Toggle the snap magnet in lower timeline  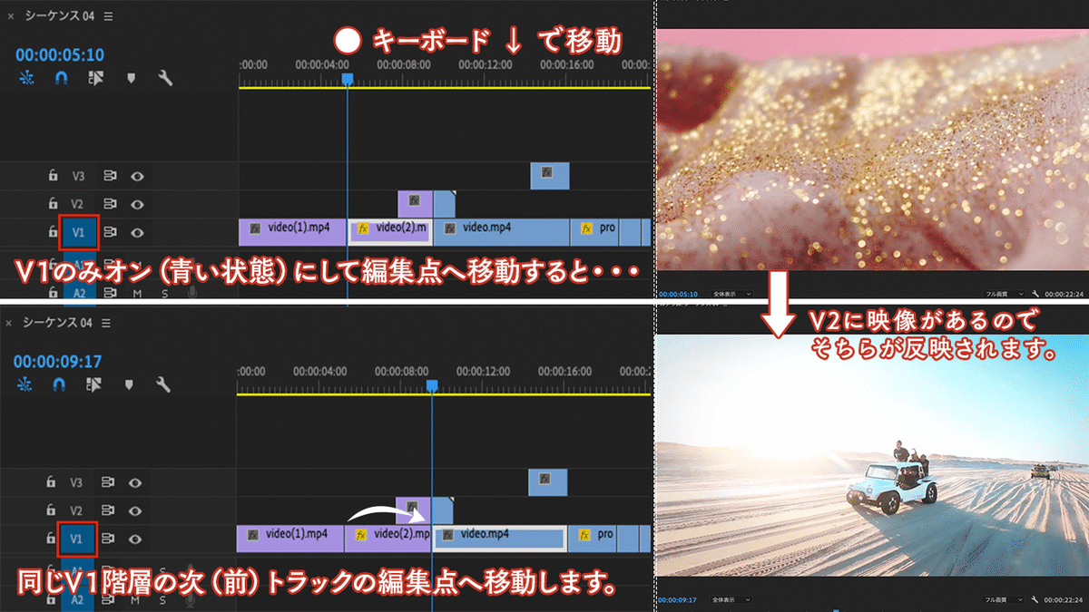[61, 385]
